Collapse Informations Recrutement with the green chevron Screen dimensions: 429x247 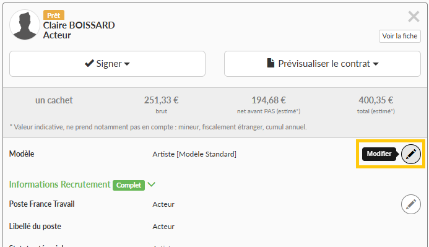(151, 184)
